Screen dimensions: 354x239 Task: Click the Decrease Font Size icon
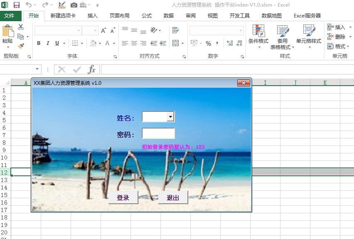113,30
